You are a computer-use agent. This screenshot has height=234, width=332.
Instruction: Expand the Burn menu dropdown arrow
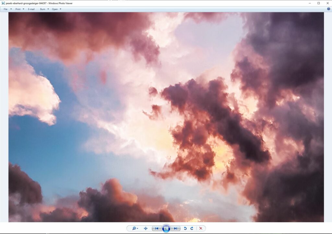[48, 9]
